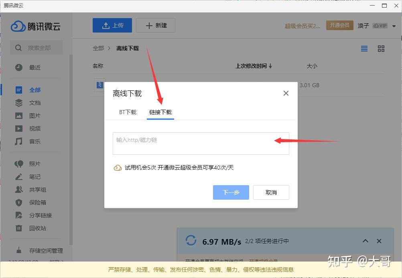Click the search magnifier icon
This screenshot has height=278, width=402.
(x=18, y=48)
